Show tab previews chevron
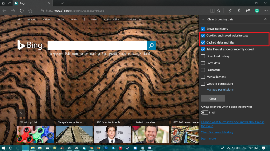Screen dimensions: 270x151 click(x=62, y=3)
